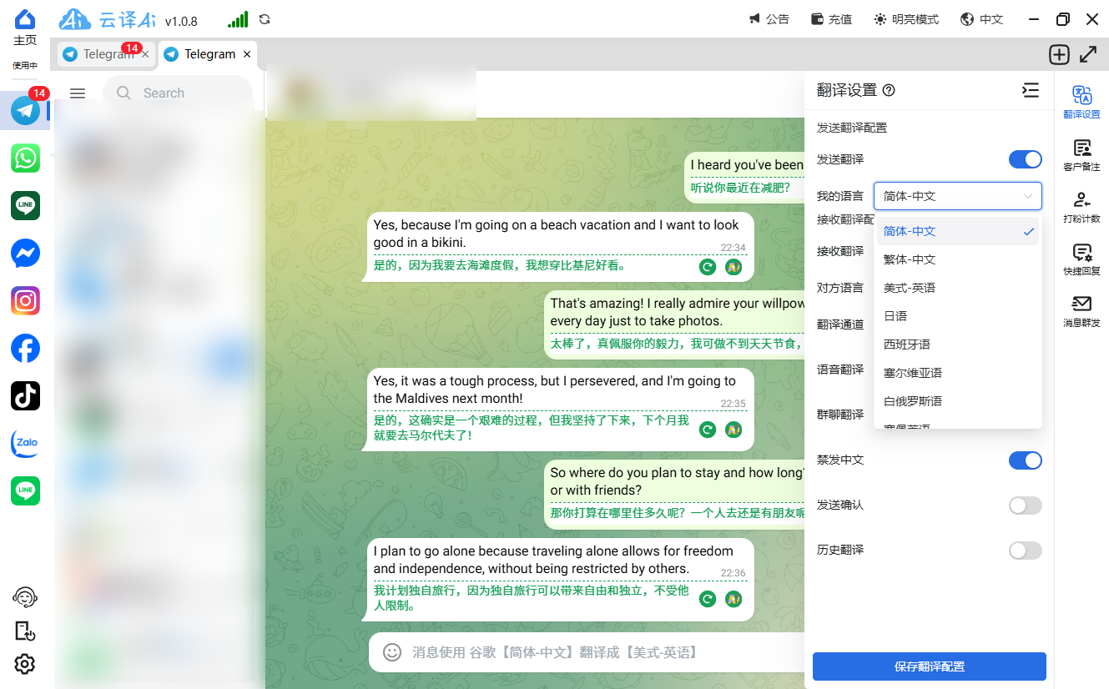Screen dimensions: 1109x689
Task: Choose 日语 in the language dropdown
Action: pos(895,316)
